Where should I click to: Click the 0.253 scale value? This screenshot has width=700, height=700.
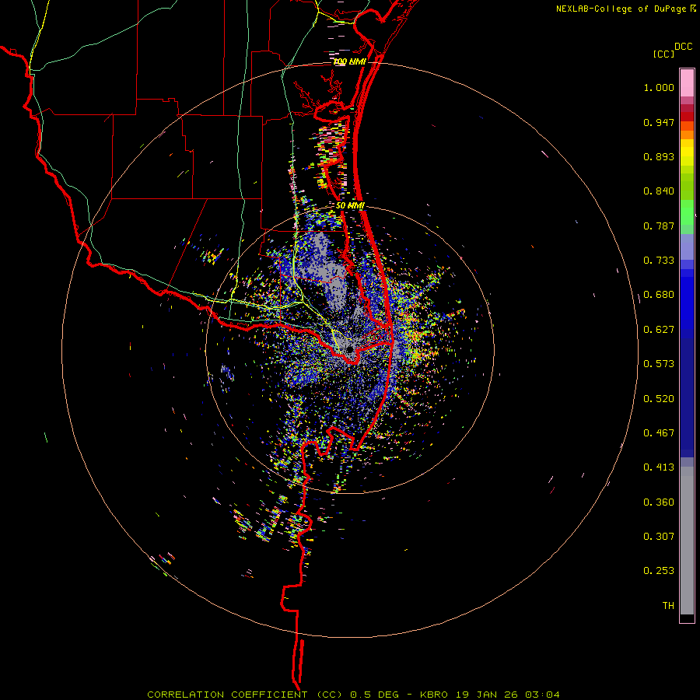(659, 571)
